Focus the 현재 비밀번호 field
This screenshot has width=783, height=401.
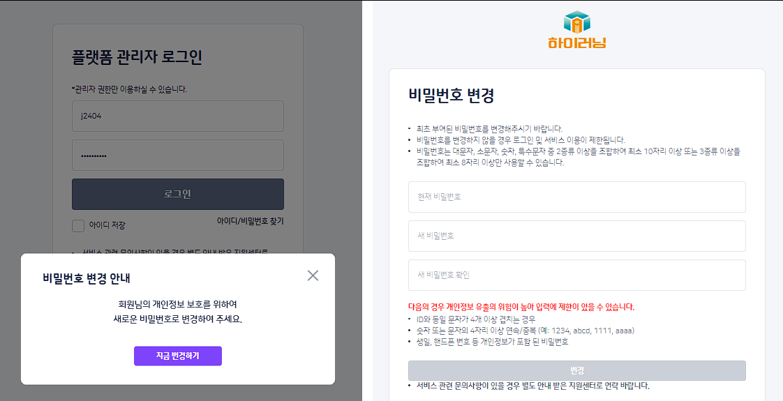(576, 197)
